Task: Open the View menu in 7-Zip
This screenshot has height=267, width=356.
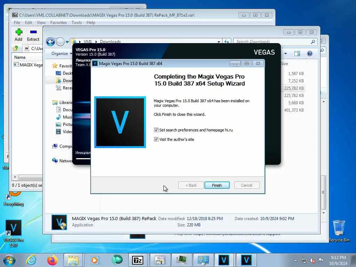Action: pyautogui.click(x=41, y=23)
